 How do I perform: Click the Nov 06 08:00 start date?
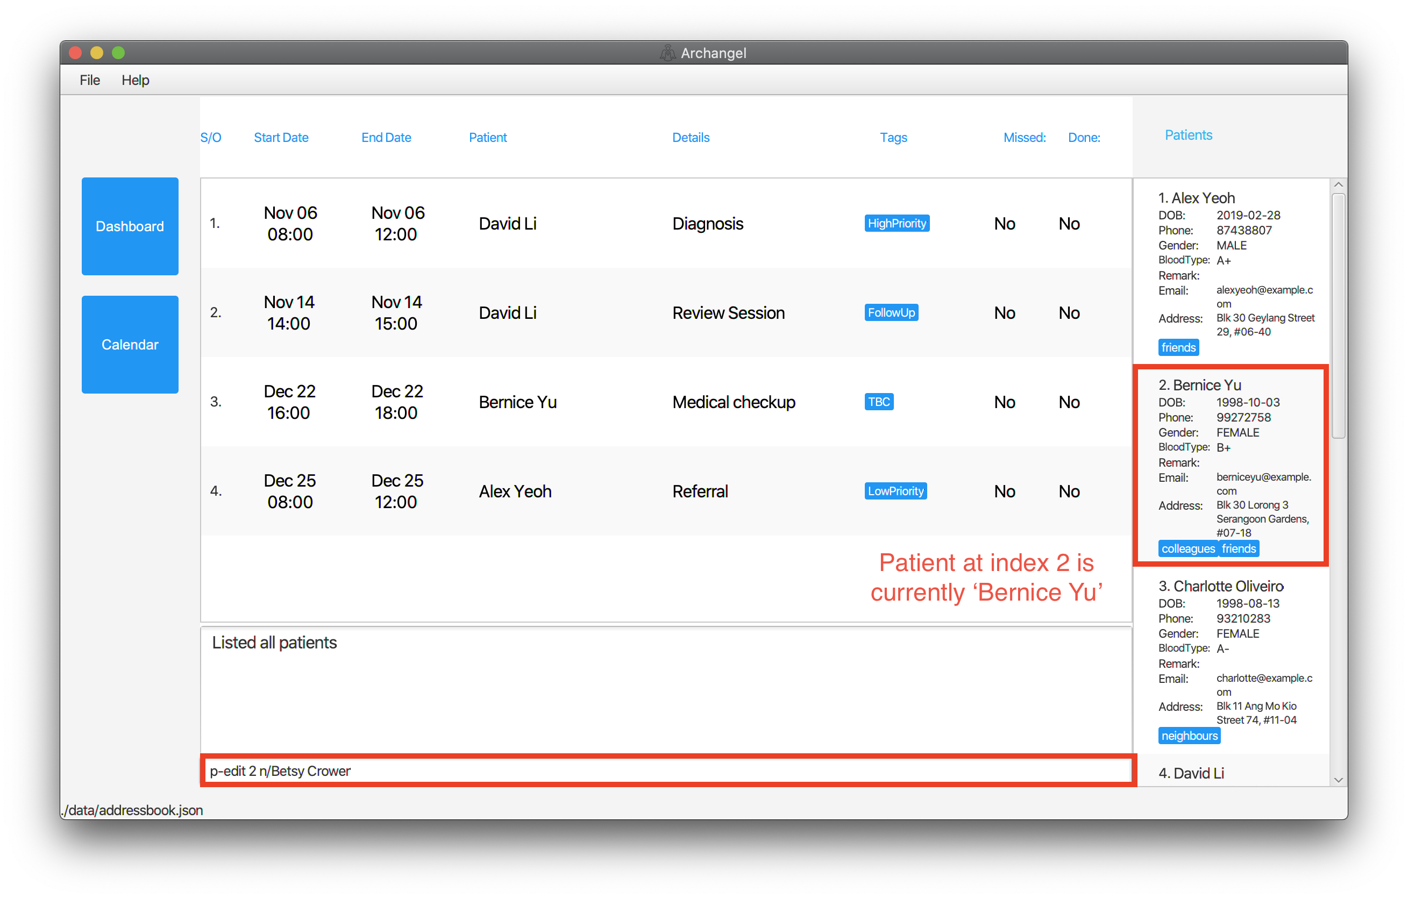pos(290,223)
